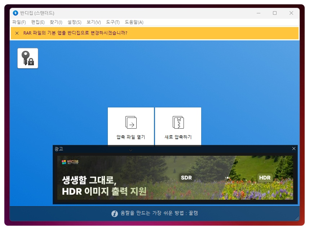Click the SDR/HDR comparison slider handle
309x230 pixels.
(x=228, y=178)
